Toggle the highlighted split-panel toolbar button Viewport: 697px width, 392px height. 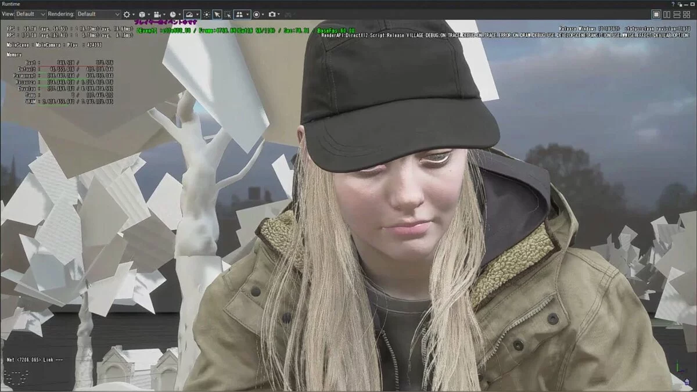[239, 14]
